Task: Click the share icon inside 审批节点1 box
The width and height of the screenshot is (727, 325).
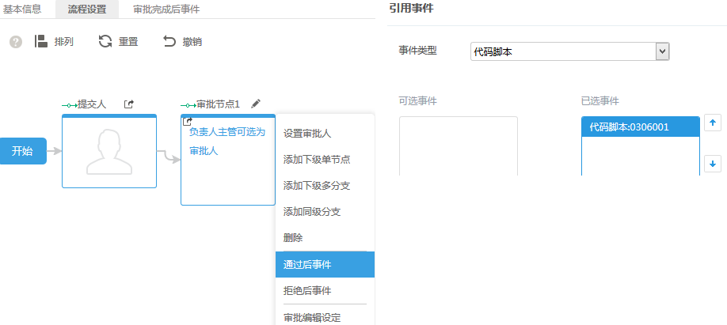Action: [x=188, y=122]
